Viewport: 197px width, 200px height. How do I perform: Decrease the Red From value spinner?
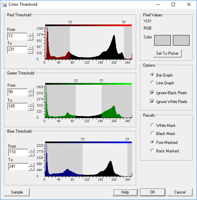[31, 38]
